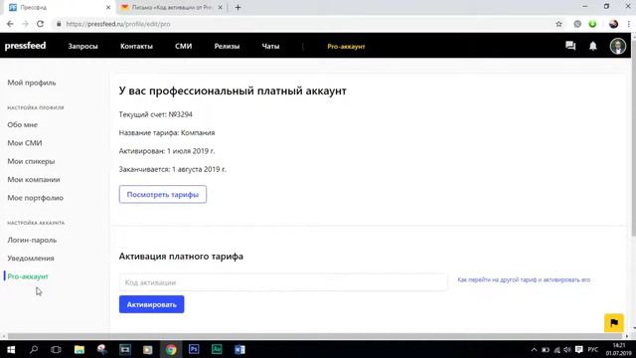Click the Активировать button
This screenshot has height=358, width=636.
coord(151,304)
